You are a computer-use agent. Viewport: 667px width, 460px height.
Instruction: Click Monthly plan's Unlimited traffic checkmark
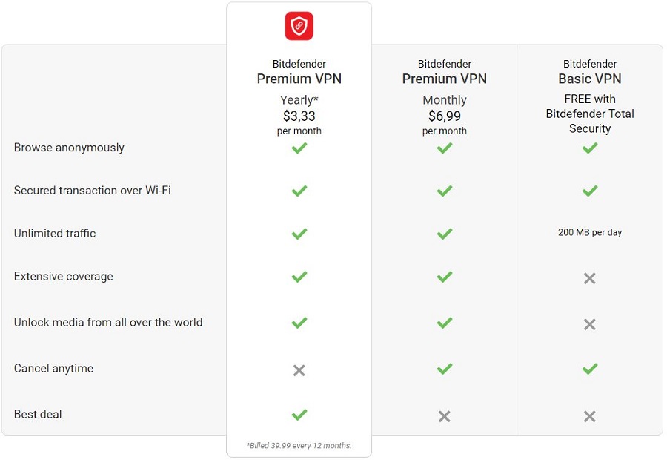[445, 234]
